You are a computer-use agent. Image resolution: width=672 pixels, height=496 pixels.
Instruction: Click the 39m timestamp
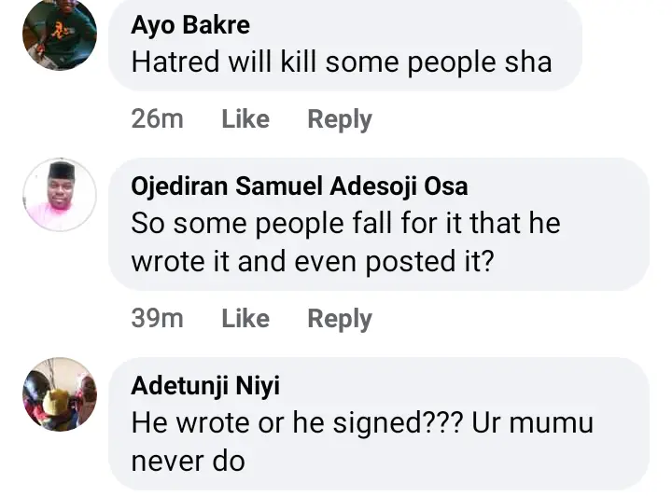pos(157,319)
